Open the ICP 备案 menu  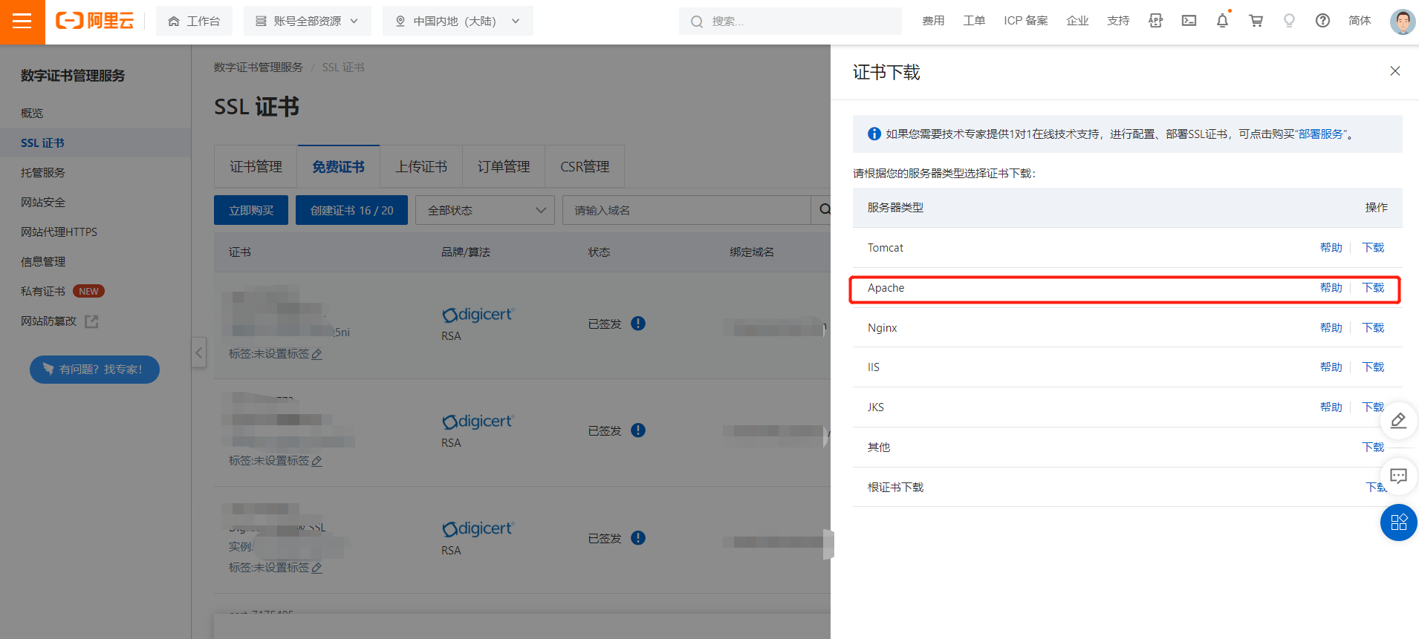[1026, 21]
